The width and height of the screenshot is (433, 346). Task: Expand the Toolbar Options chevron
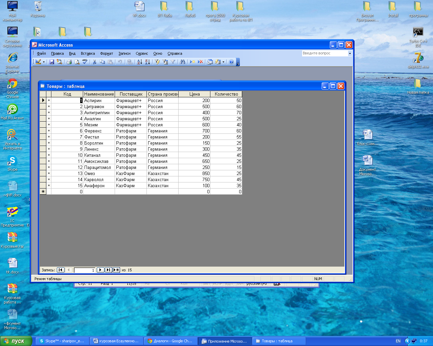pyautogui.click(x=238, y=62)
